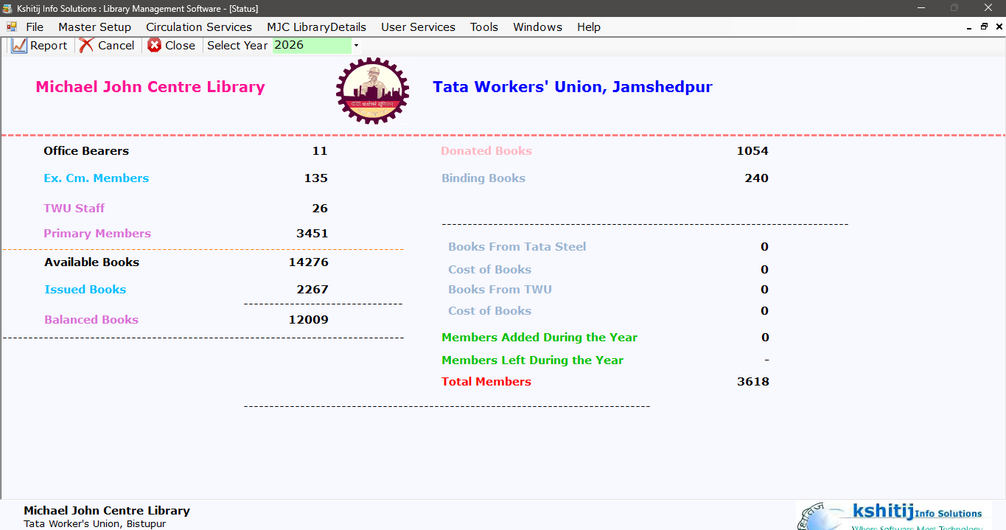This screenshot has width=1006, height=530.
Task: Click the Books From Tata Steel value 0
Action: pyautogui.click(x=765, y=247)
